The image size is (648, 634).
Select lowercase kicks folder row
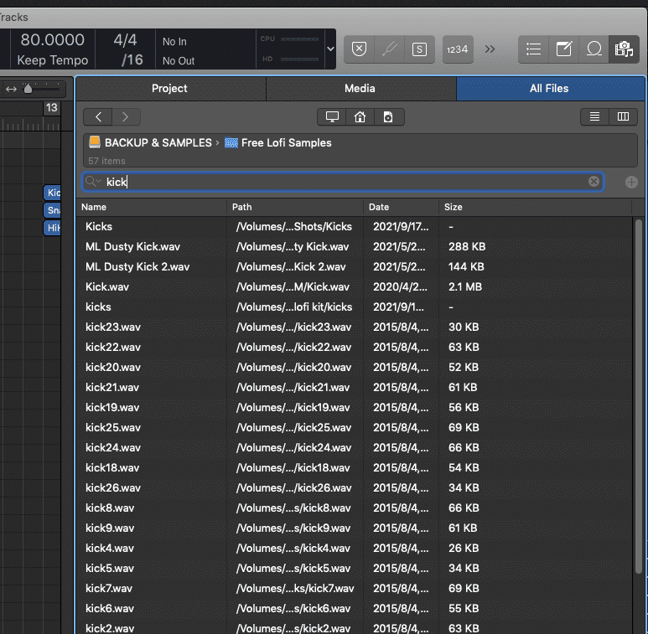(355, 307)
